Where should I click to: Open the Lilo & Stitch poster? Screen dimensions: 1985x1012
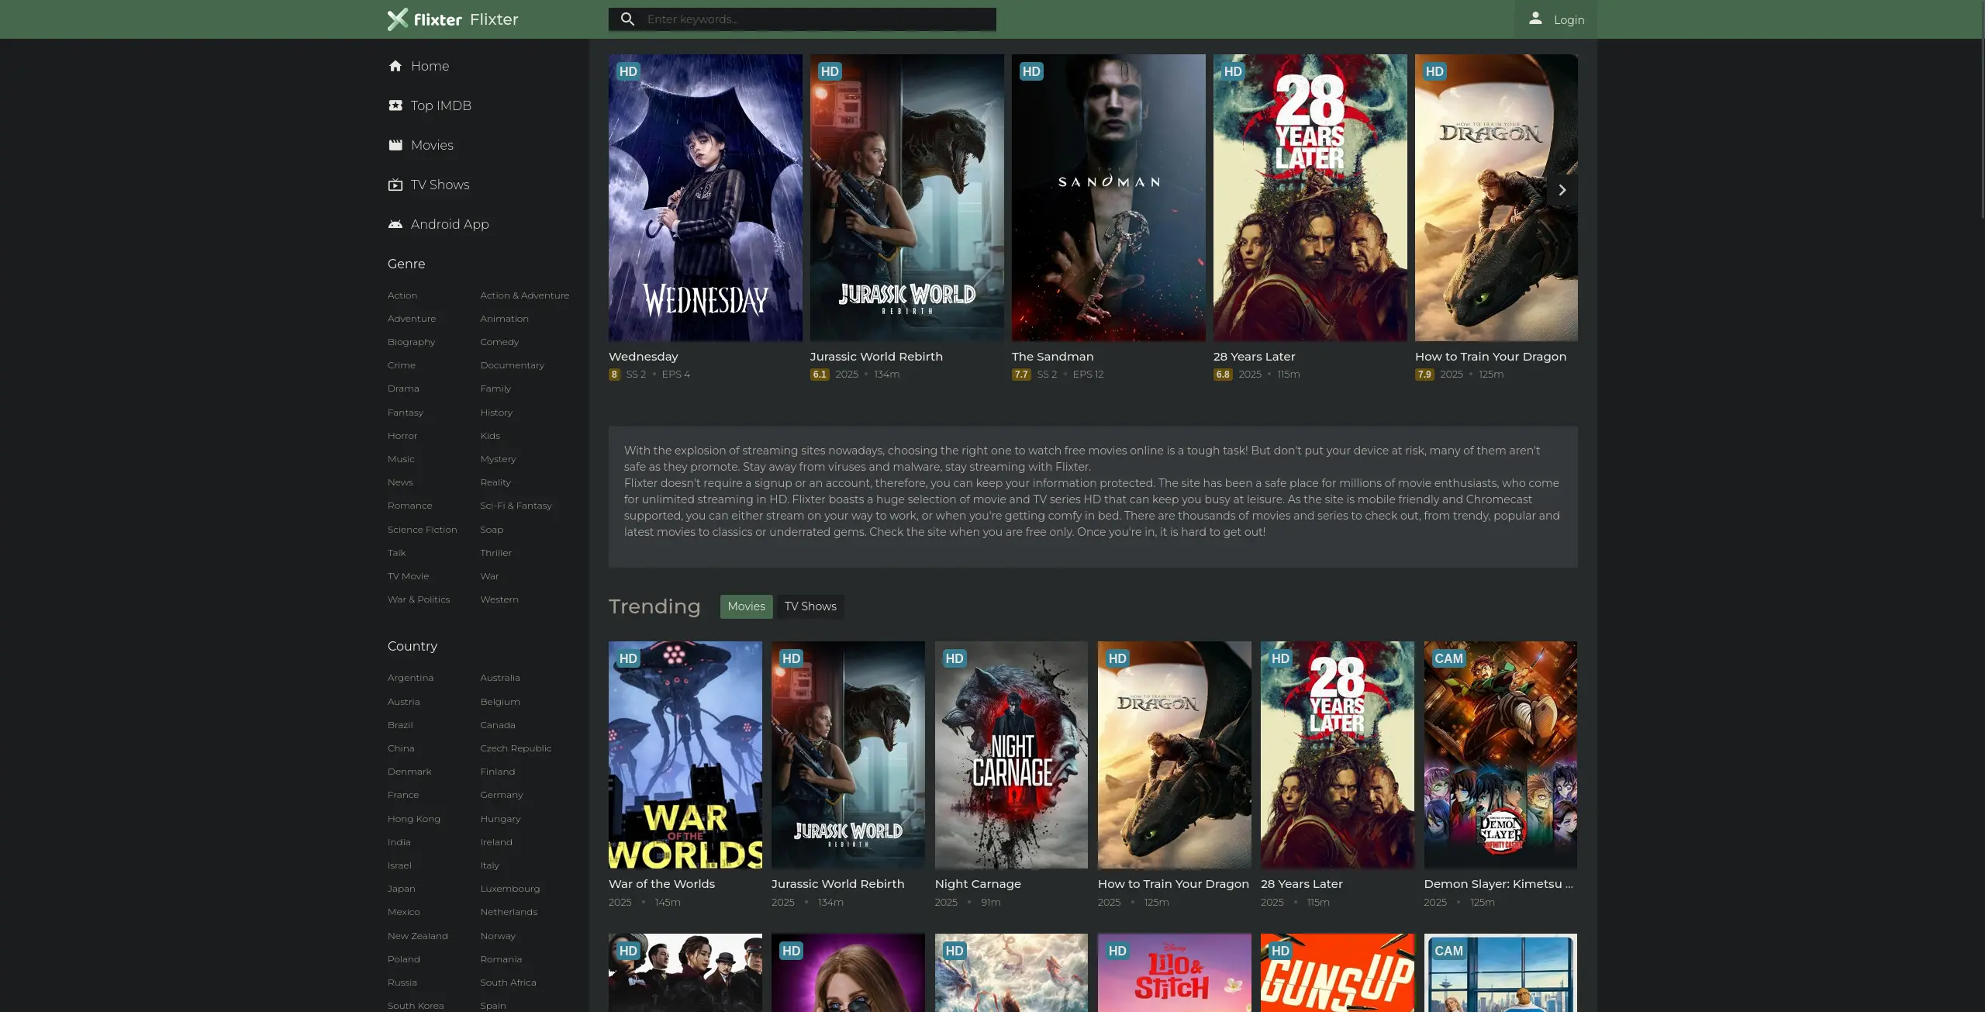pyautogui.click(x=1174, y=972)
